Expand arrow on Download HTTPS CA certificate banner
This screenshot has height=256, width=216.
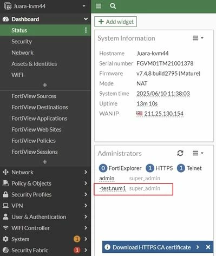pos(198,247)
